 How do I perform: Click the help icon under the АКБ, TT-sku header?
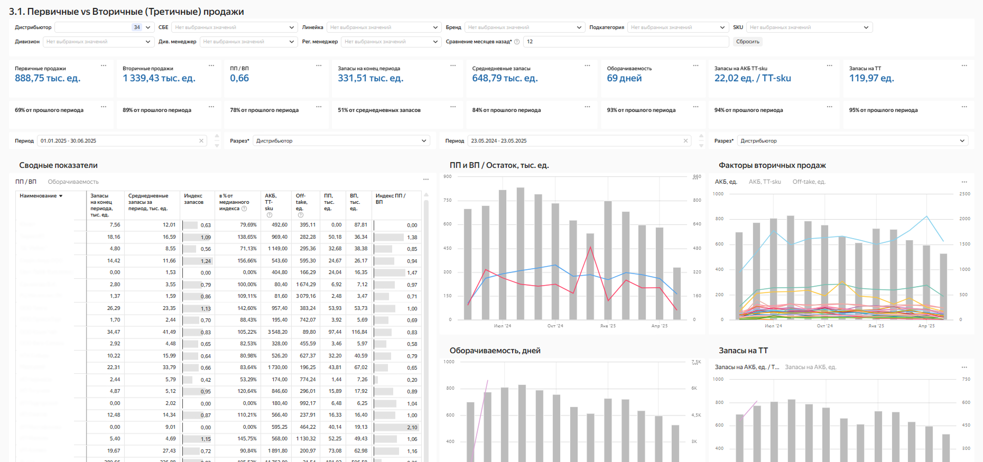click(269, 215)
